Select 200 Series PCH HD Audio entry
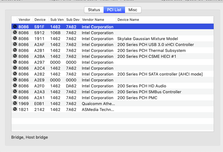Image resolution: width=223 pixels, height=152 pixels. click(x=142, y=86)
